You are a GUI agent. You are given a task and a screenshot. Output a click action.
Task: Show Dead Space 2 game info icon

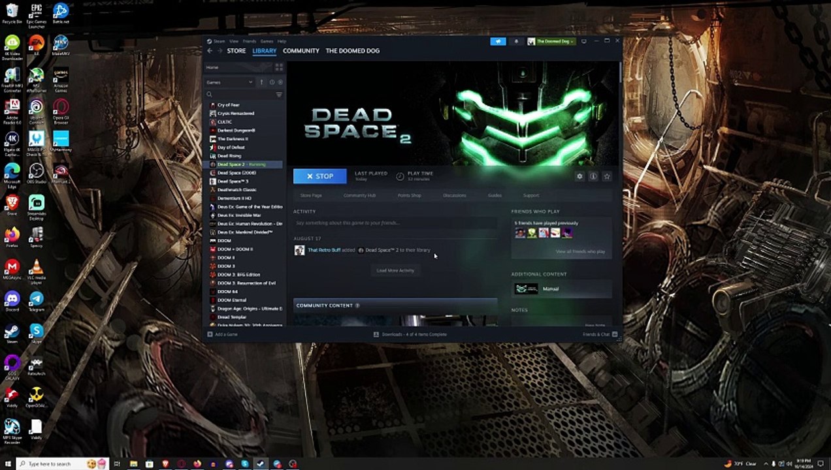pos(593,176)
